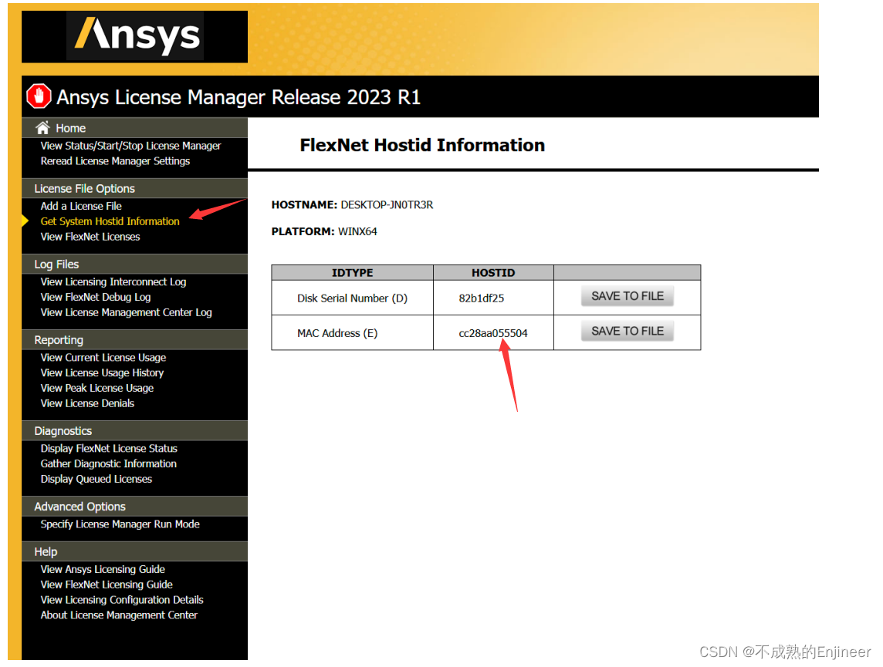Screen dimensions: 883x667
Task: Save MAC Address hostid to file
Action: click(628, 332)
